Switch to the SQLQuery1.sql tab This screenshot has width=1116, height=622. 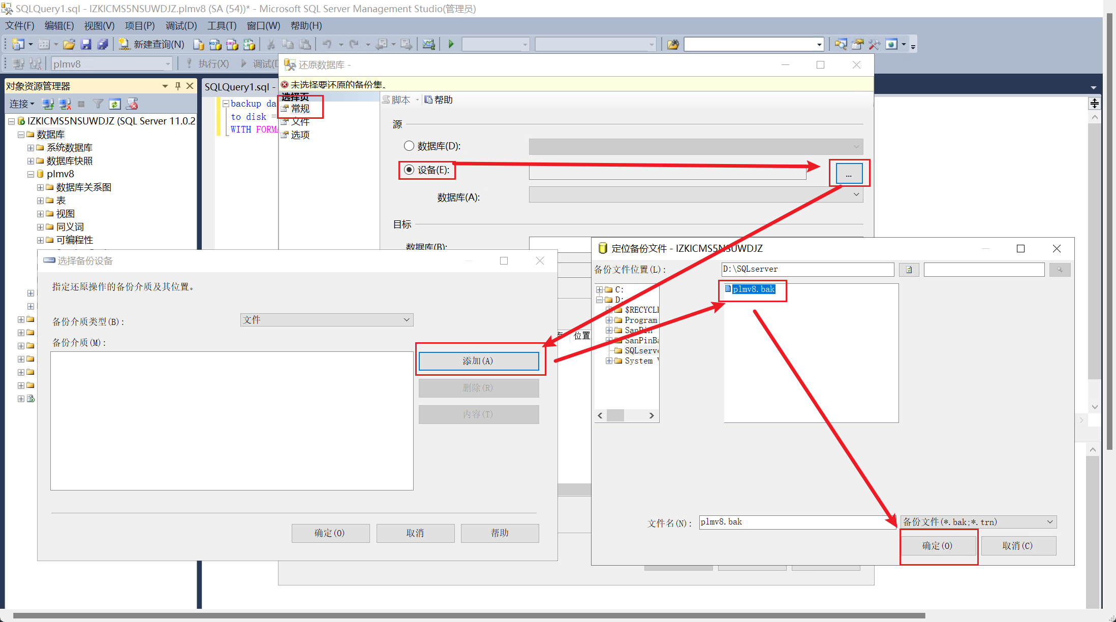(x=239, y=87)
